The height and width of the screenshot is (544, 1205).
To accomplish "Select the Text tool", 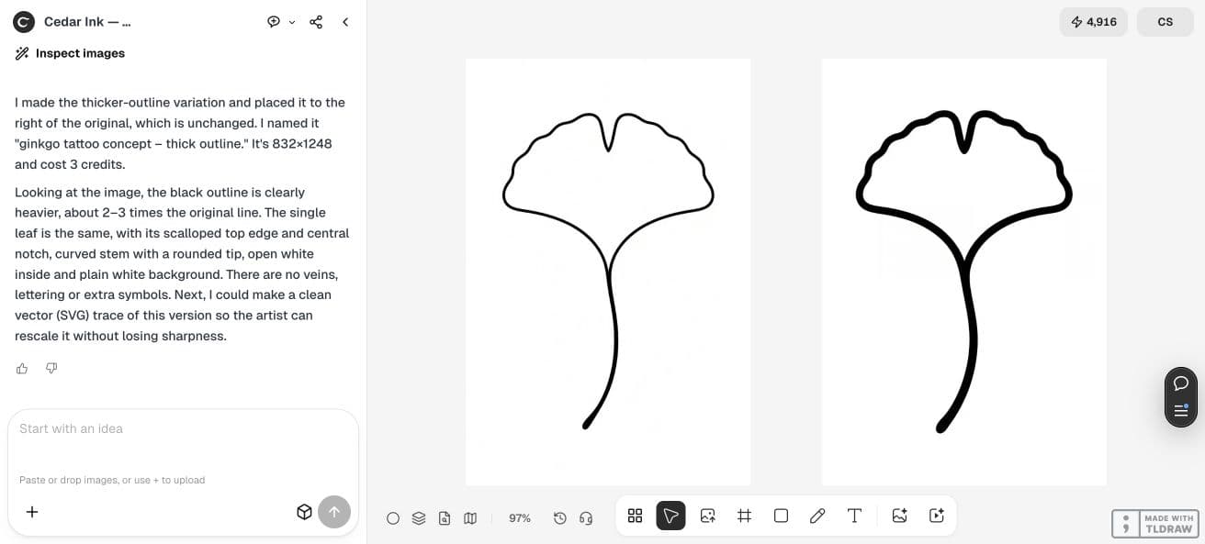I will [854, 516].
